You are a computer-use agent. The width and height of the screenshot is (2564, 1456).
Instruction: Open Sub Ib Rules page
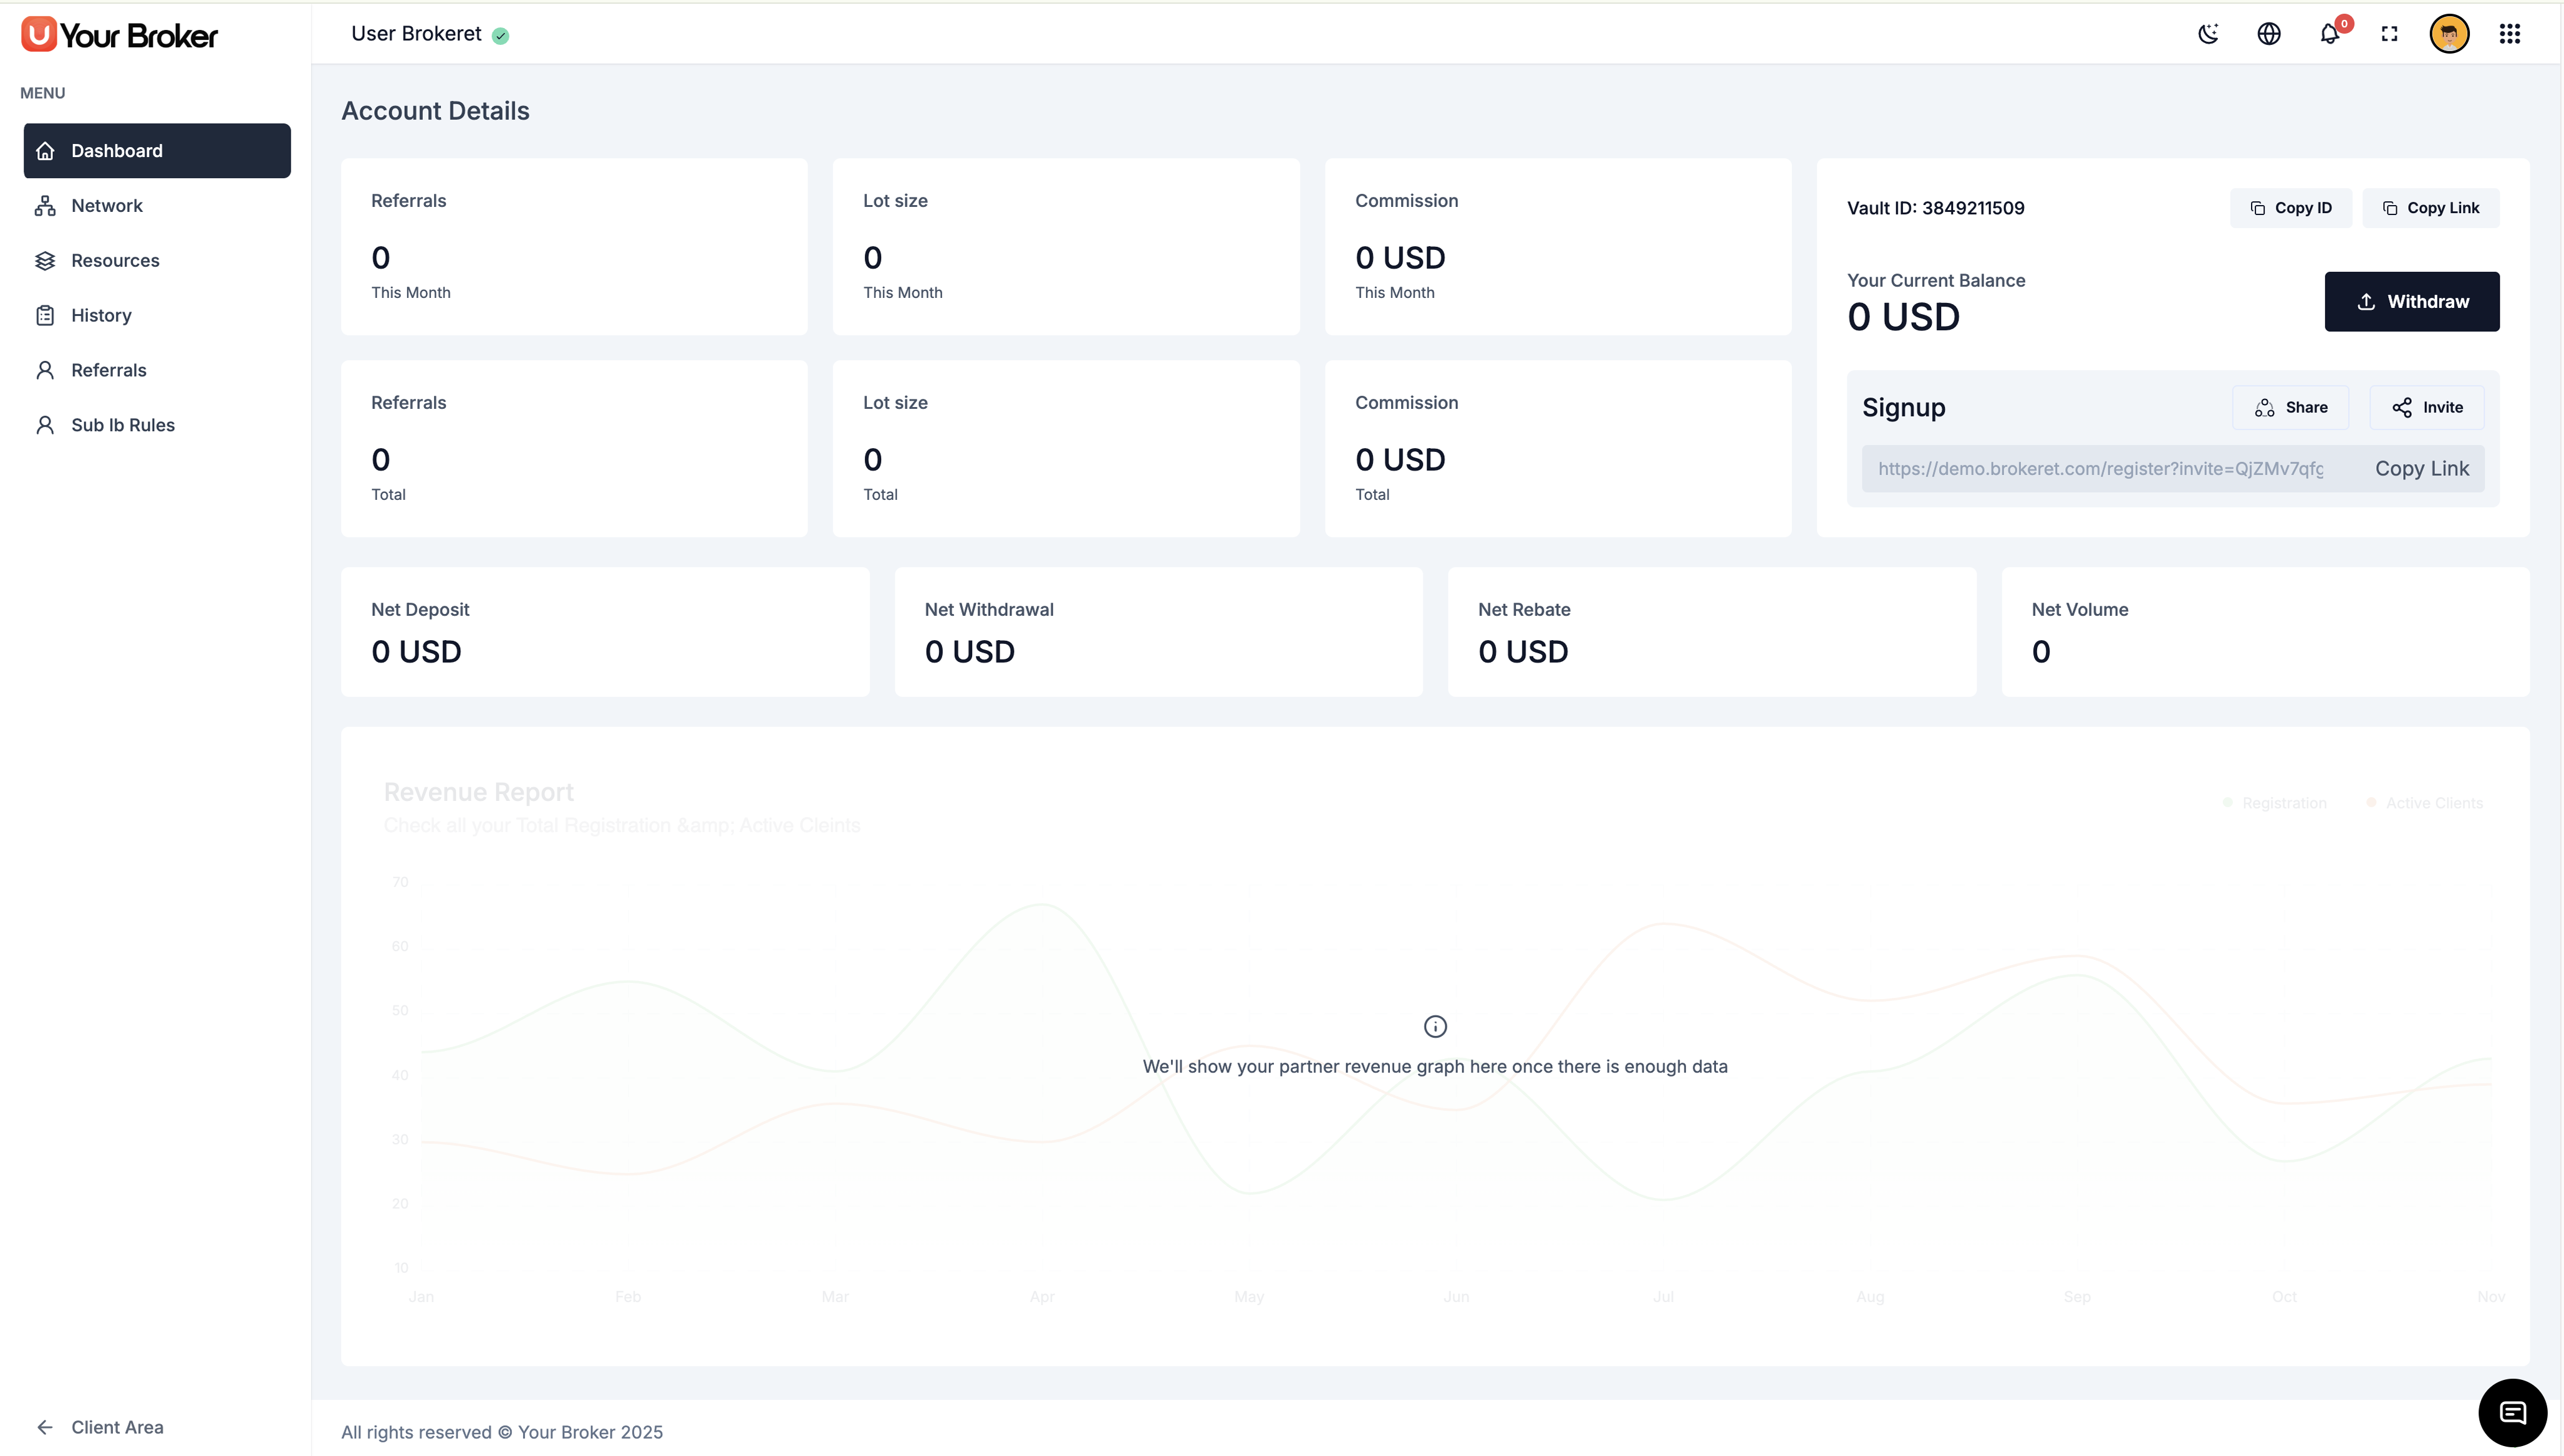tap(122, 425)
